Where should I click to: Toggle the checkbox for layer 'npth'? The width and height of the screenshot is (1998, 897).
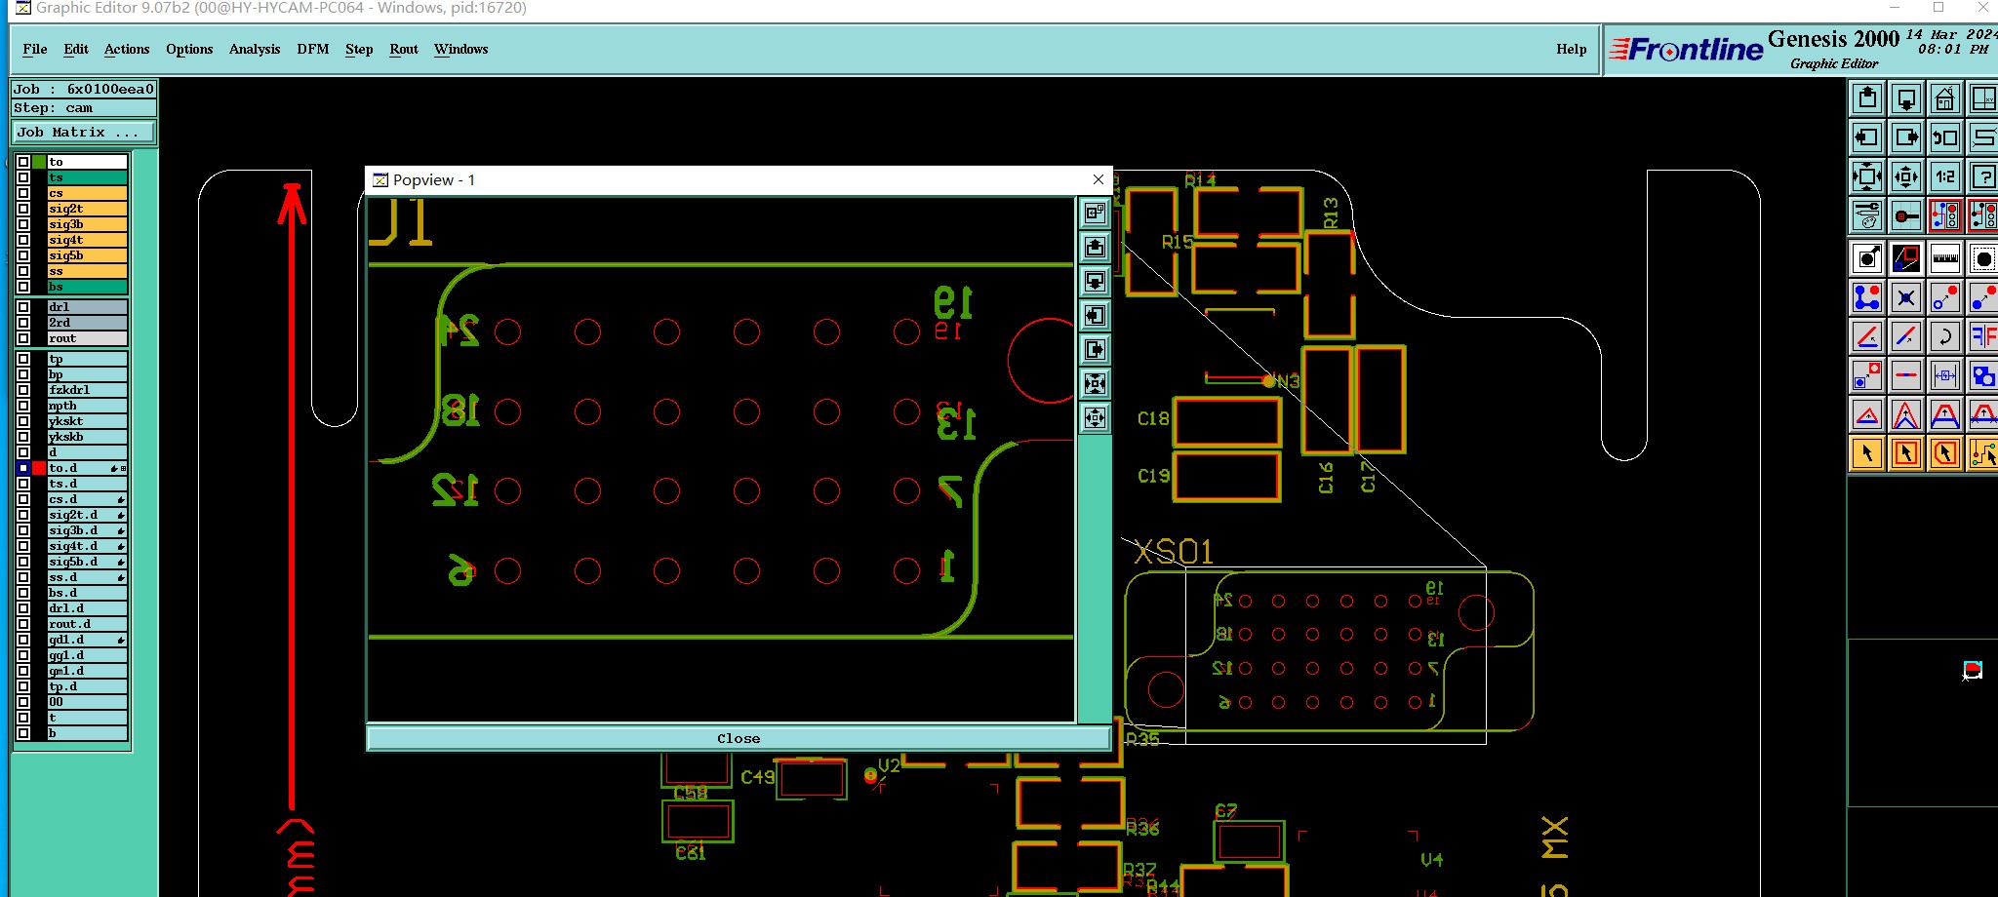tap(23, 406)
